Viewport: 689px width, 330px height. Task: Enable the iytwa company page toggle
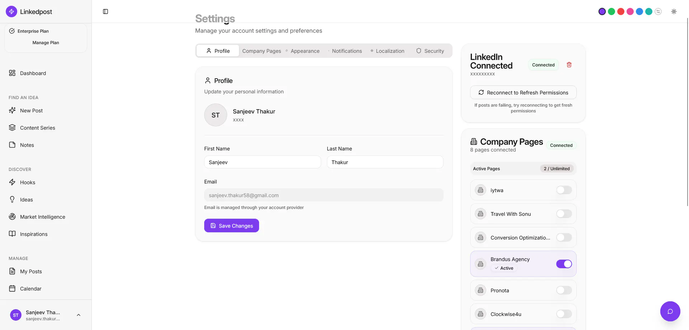(x=564, y=190)
